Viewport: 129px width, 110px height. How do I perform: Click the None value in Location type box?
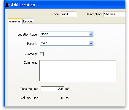point(44,34)
